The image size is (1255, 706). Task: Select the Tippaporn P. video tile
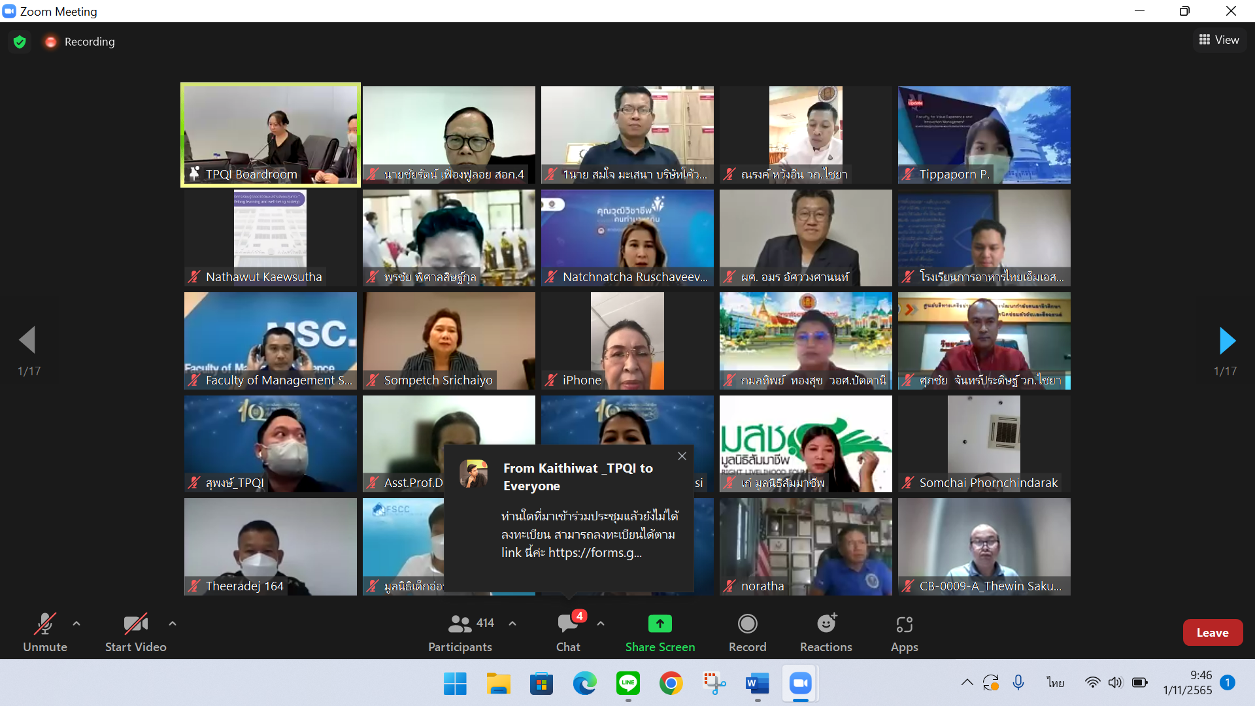984,135
